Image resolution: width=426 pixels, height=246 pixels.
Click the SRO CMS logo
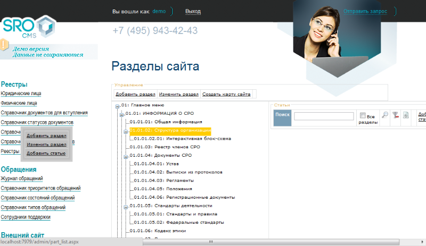point(28,28)
